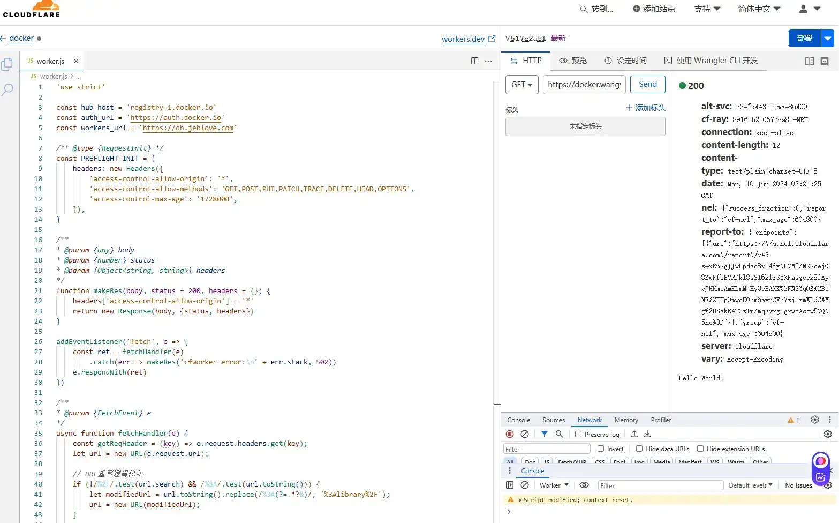Toggle the network filter funnel icon
Image resolution: width=839 pixels, height=523 pixels.
coord(544,434)
